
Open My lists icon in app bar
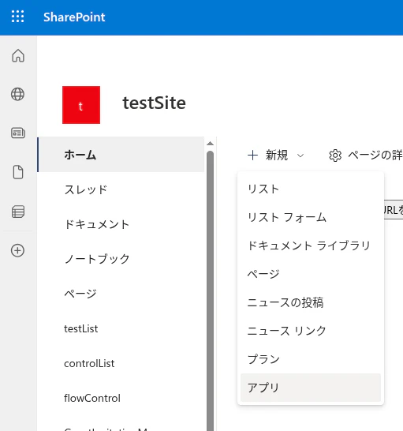point(18,212)
